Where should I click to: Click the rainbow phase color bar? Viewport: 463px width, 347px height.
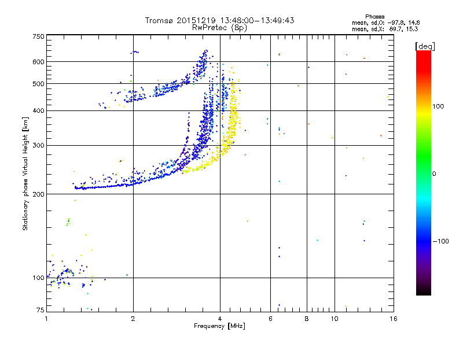coord(424,173)
